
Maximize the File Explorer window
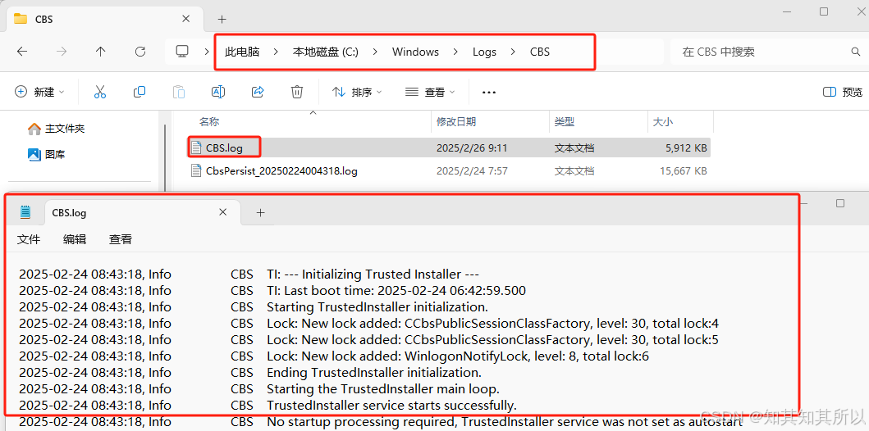tap(824, 11)
